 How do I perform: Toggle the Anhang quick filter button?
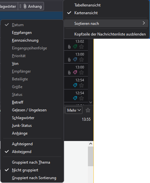31,6
